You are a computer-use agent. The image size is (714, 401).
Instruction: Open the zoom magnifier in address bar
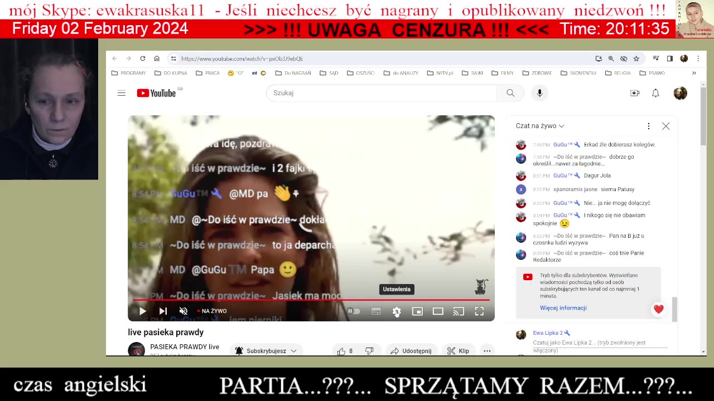pyautogui.click(x=611, y=58)
